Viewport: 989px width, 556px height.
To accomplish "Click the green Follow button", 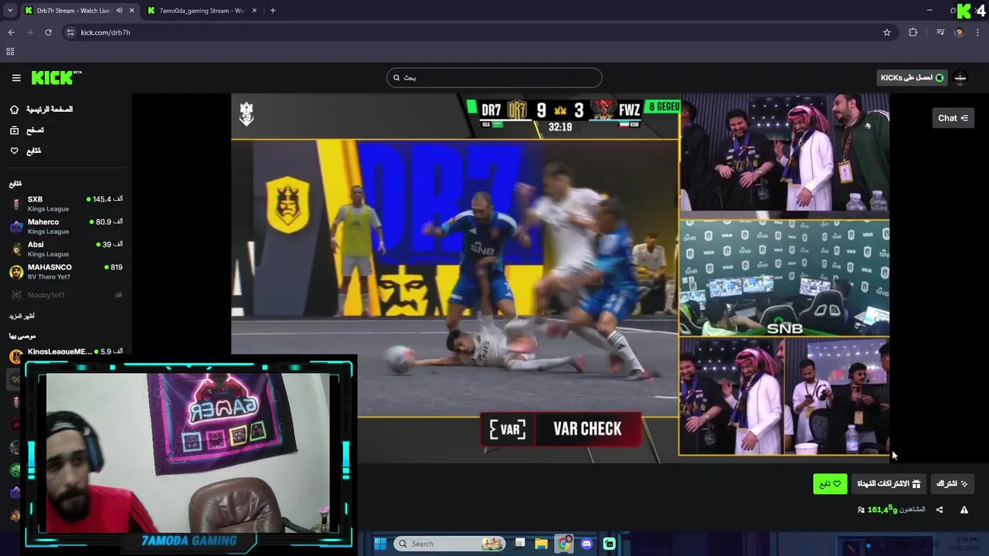I will coord(830,484).
